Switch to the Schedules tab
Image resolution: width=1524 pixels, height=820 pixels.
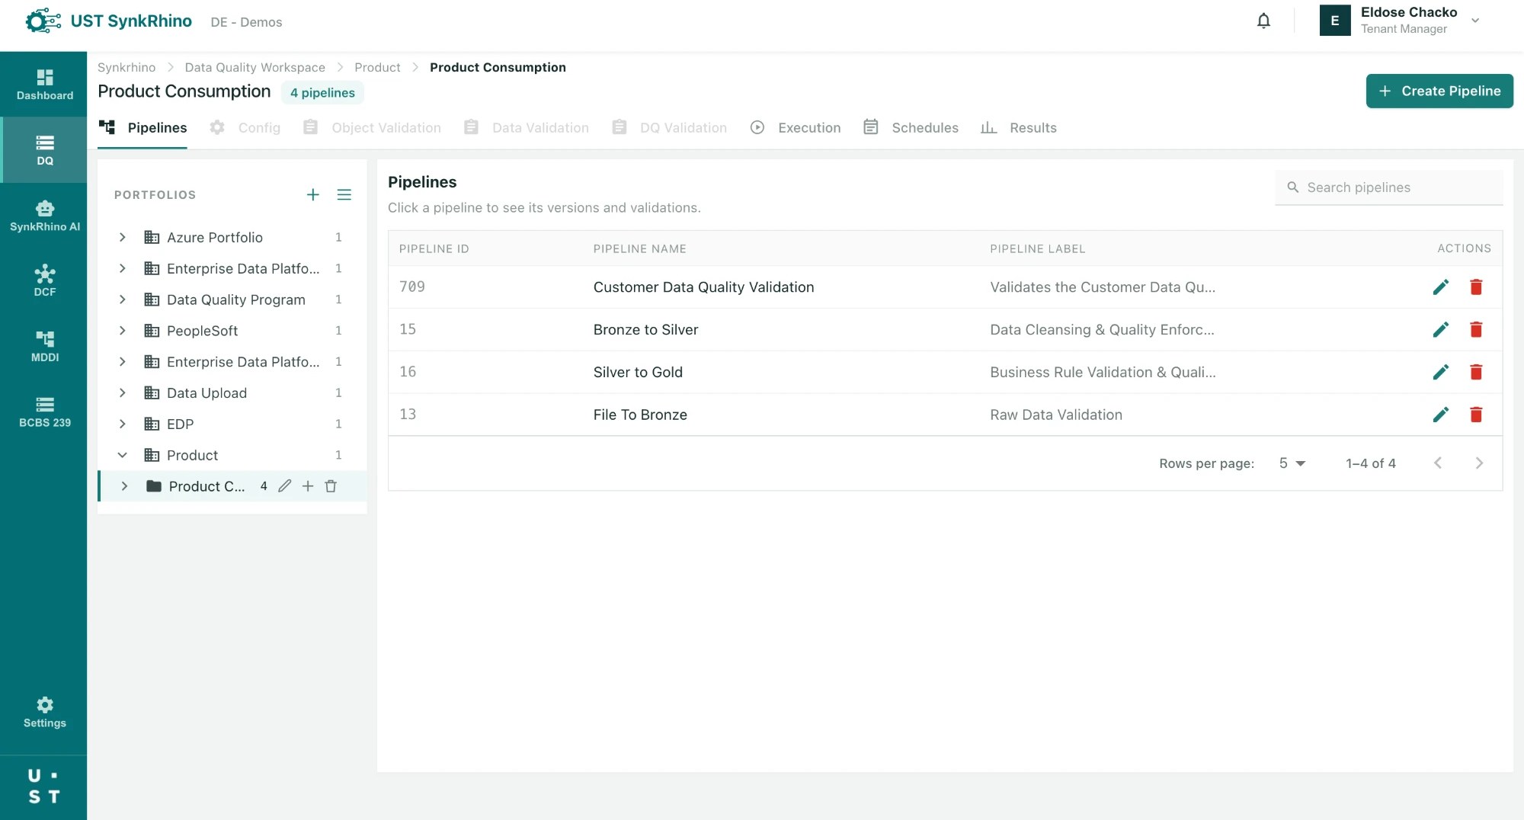point(911,128)
